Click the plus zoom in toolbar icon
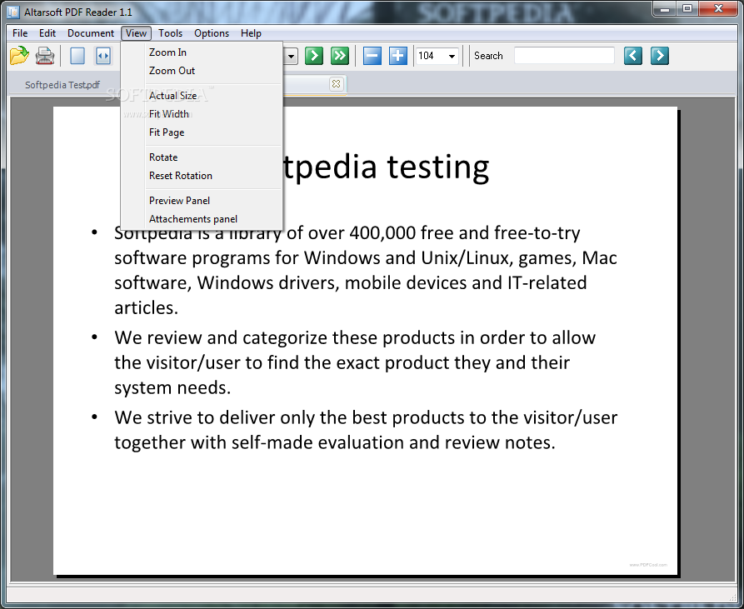Image resolution: width=744 pixels, height=609 pixels. (398, 56)
